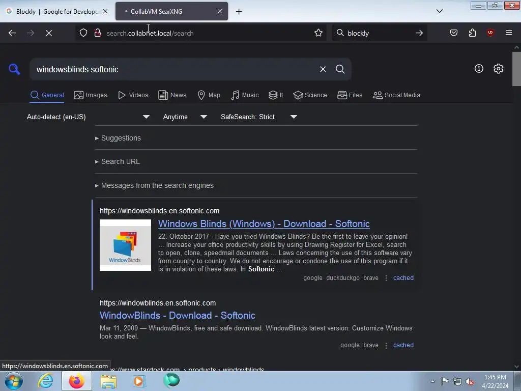Open WindowBlinds - Download - Softonic link
The width and height of the screenshot is (521, 391).
click(178, 315)
